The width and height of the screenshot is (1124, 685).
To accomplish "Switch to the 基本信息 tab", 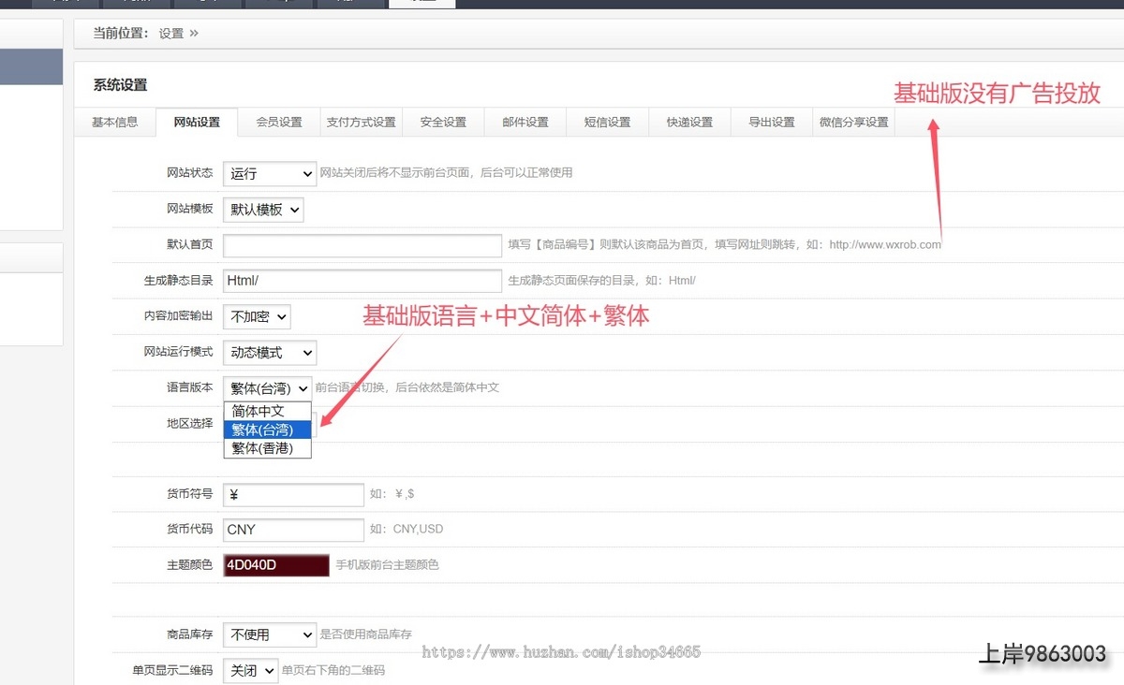I will [x=114, y=123].
